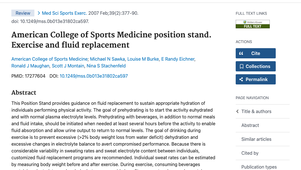View articles by Ronald J Maughan

point(30,66)
